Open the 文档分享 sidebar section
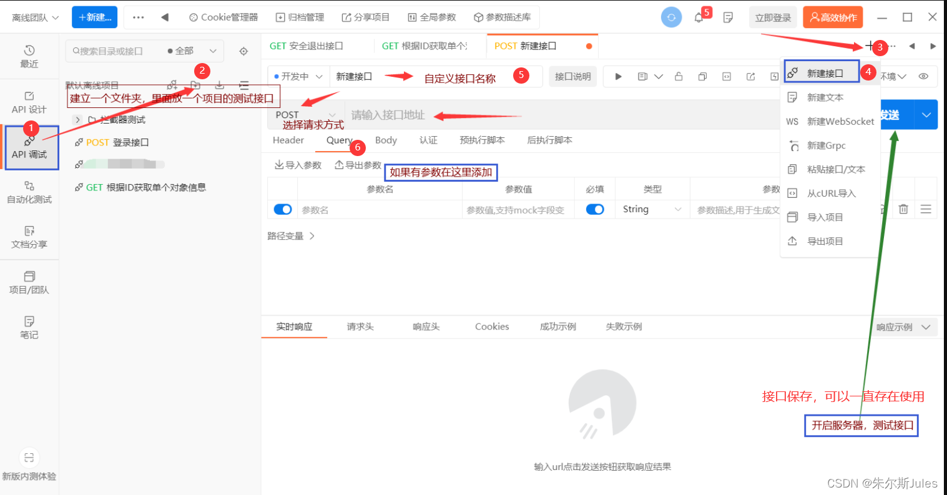This screenshot has height=495, width=947. [29, 238]
